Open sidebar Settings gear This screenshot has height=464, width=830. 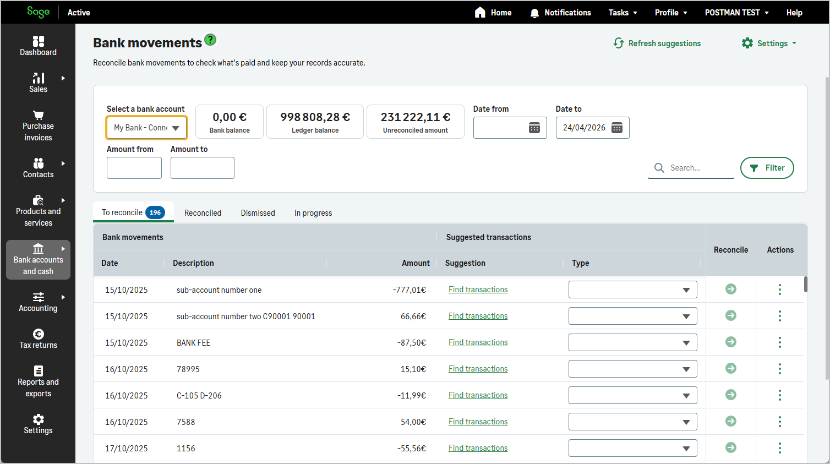[38, 424]
